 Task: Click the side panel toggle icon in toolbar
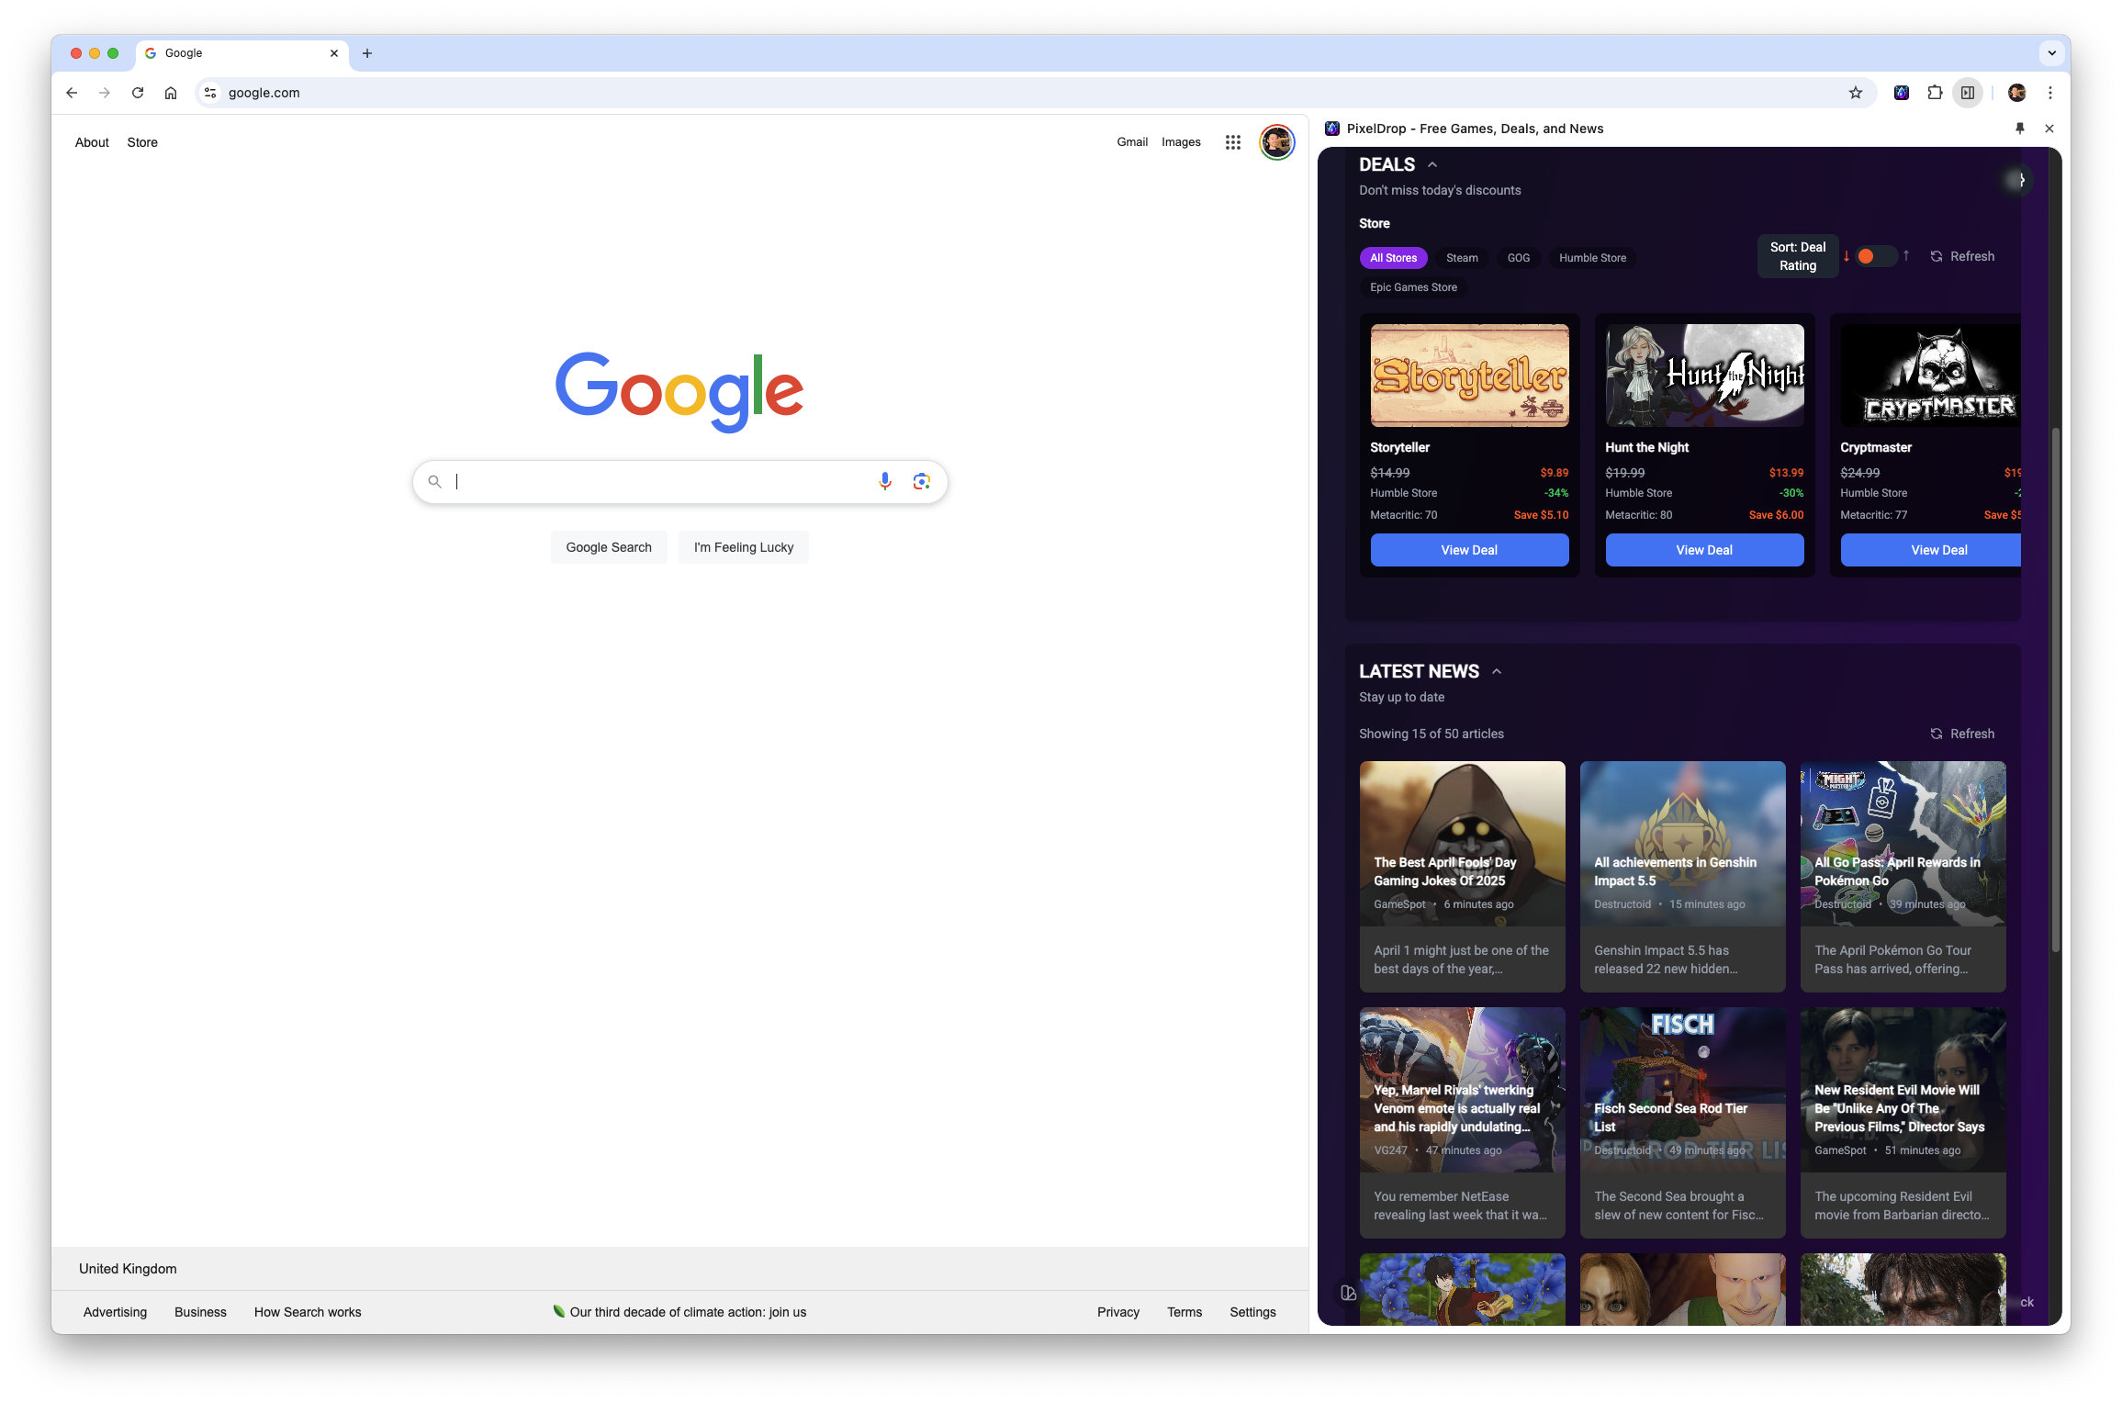[x=1967, y=93]
